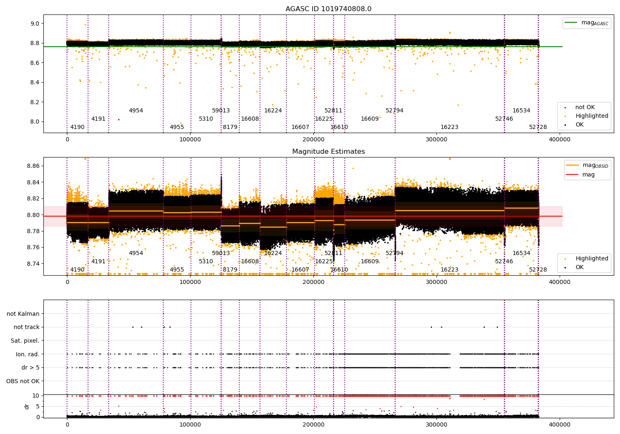This screenshot has width=620, height=434.
Task: Click OBSID label '4191' in the Magnitude Estimates panel
Action: point(98,261)
